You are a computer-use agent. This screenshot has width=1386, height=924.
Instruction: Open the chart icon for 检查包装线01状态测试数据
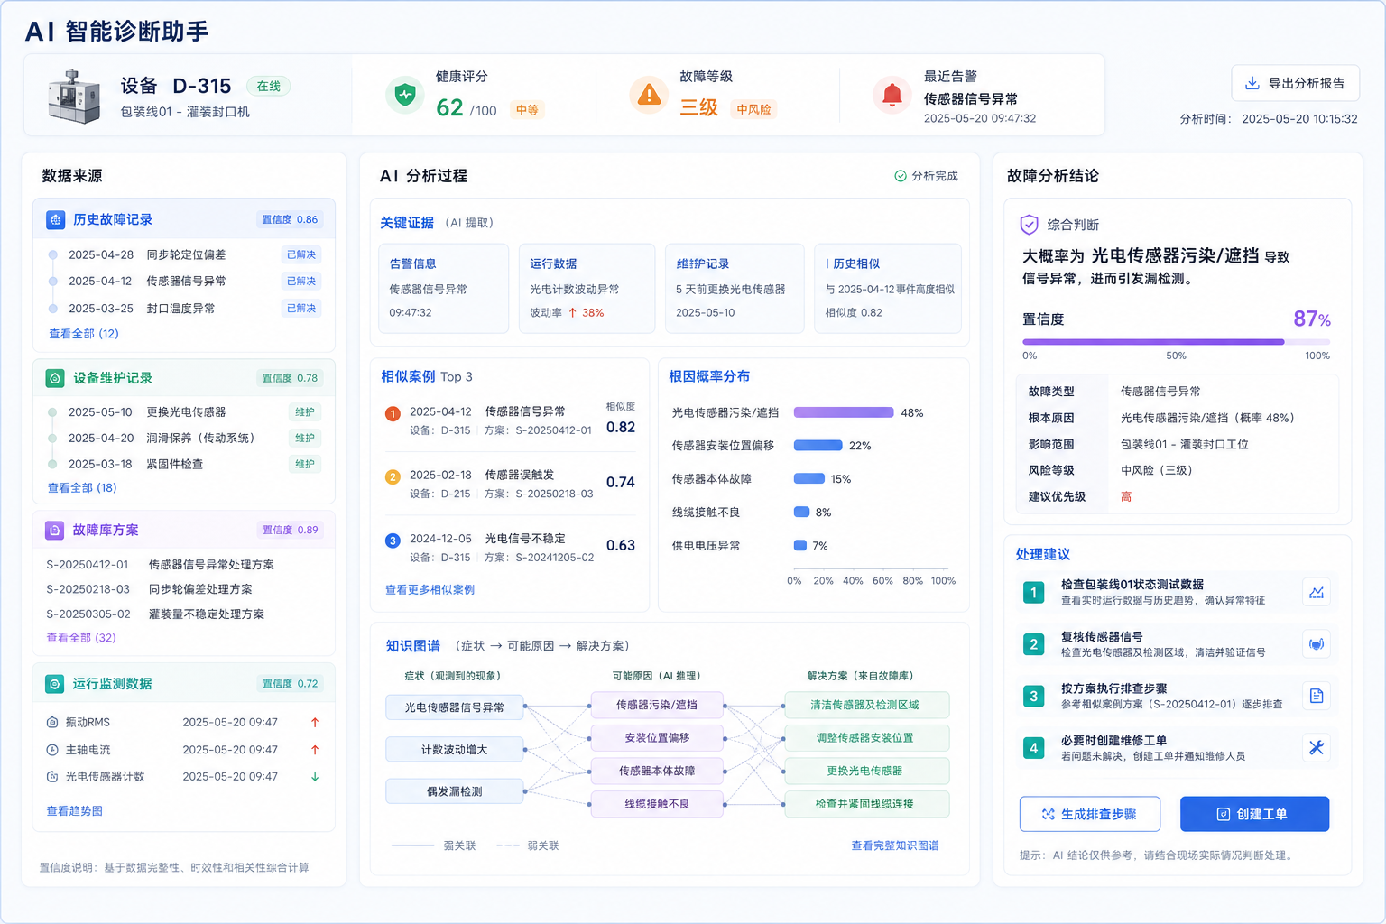[x=1317, y=592]
